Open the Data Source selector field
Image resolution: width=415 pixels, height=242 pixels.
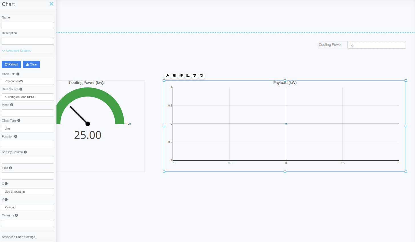coord(28,97)
